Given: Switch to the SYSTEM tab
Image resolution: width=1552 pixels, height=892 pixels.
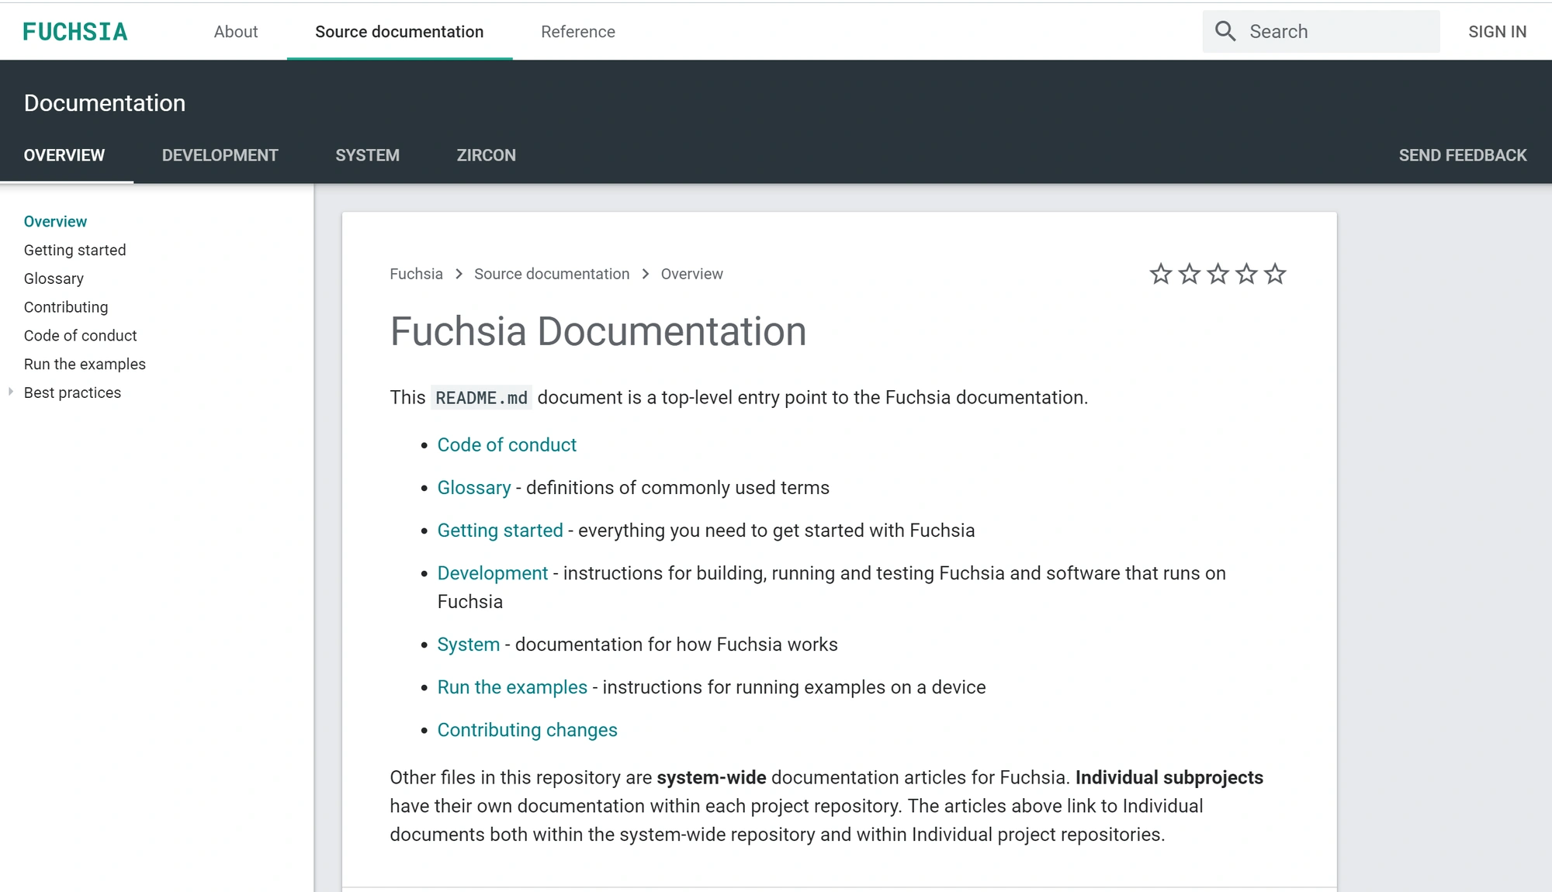Looking at the screenshot, I should (367, 155).
